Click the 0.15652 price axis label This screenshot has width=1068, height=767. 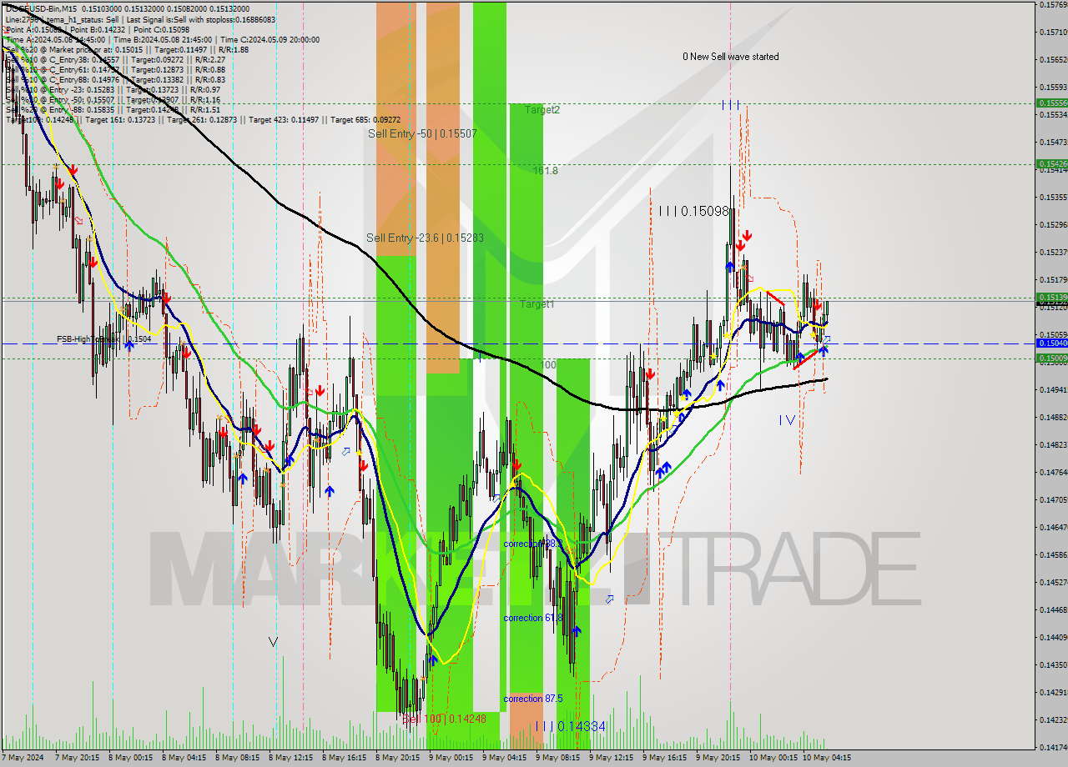point(1054,59)
